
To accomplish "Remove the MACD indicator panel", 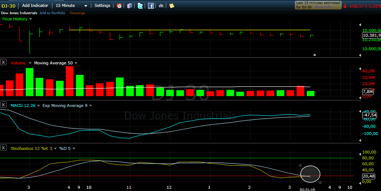I will (x=3, y=105).
